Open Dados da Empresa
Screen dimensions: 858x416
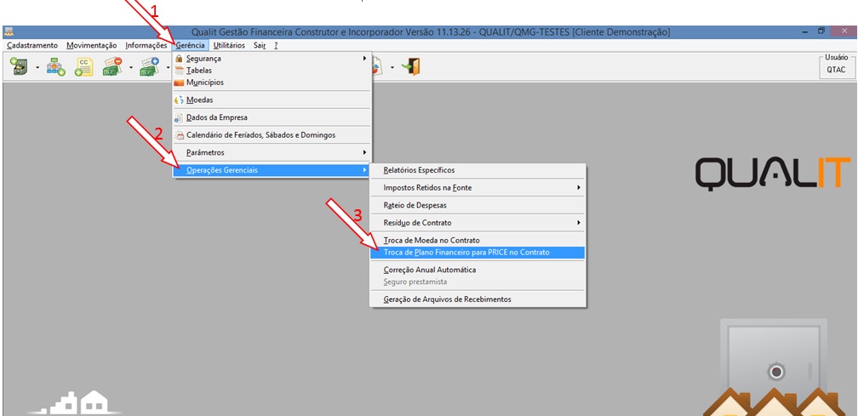[x=272, y=117]
